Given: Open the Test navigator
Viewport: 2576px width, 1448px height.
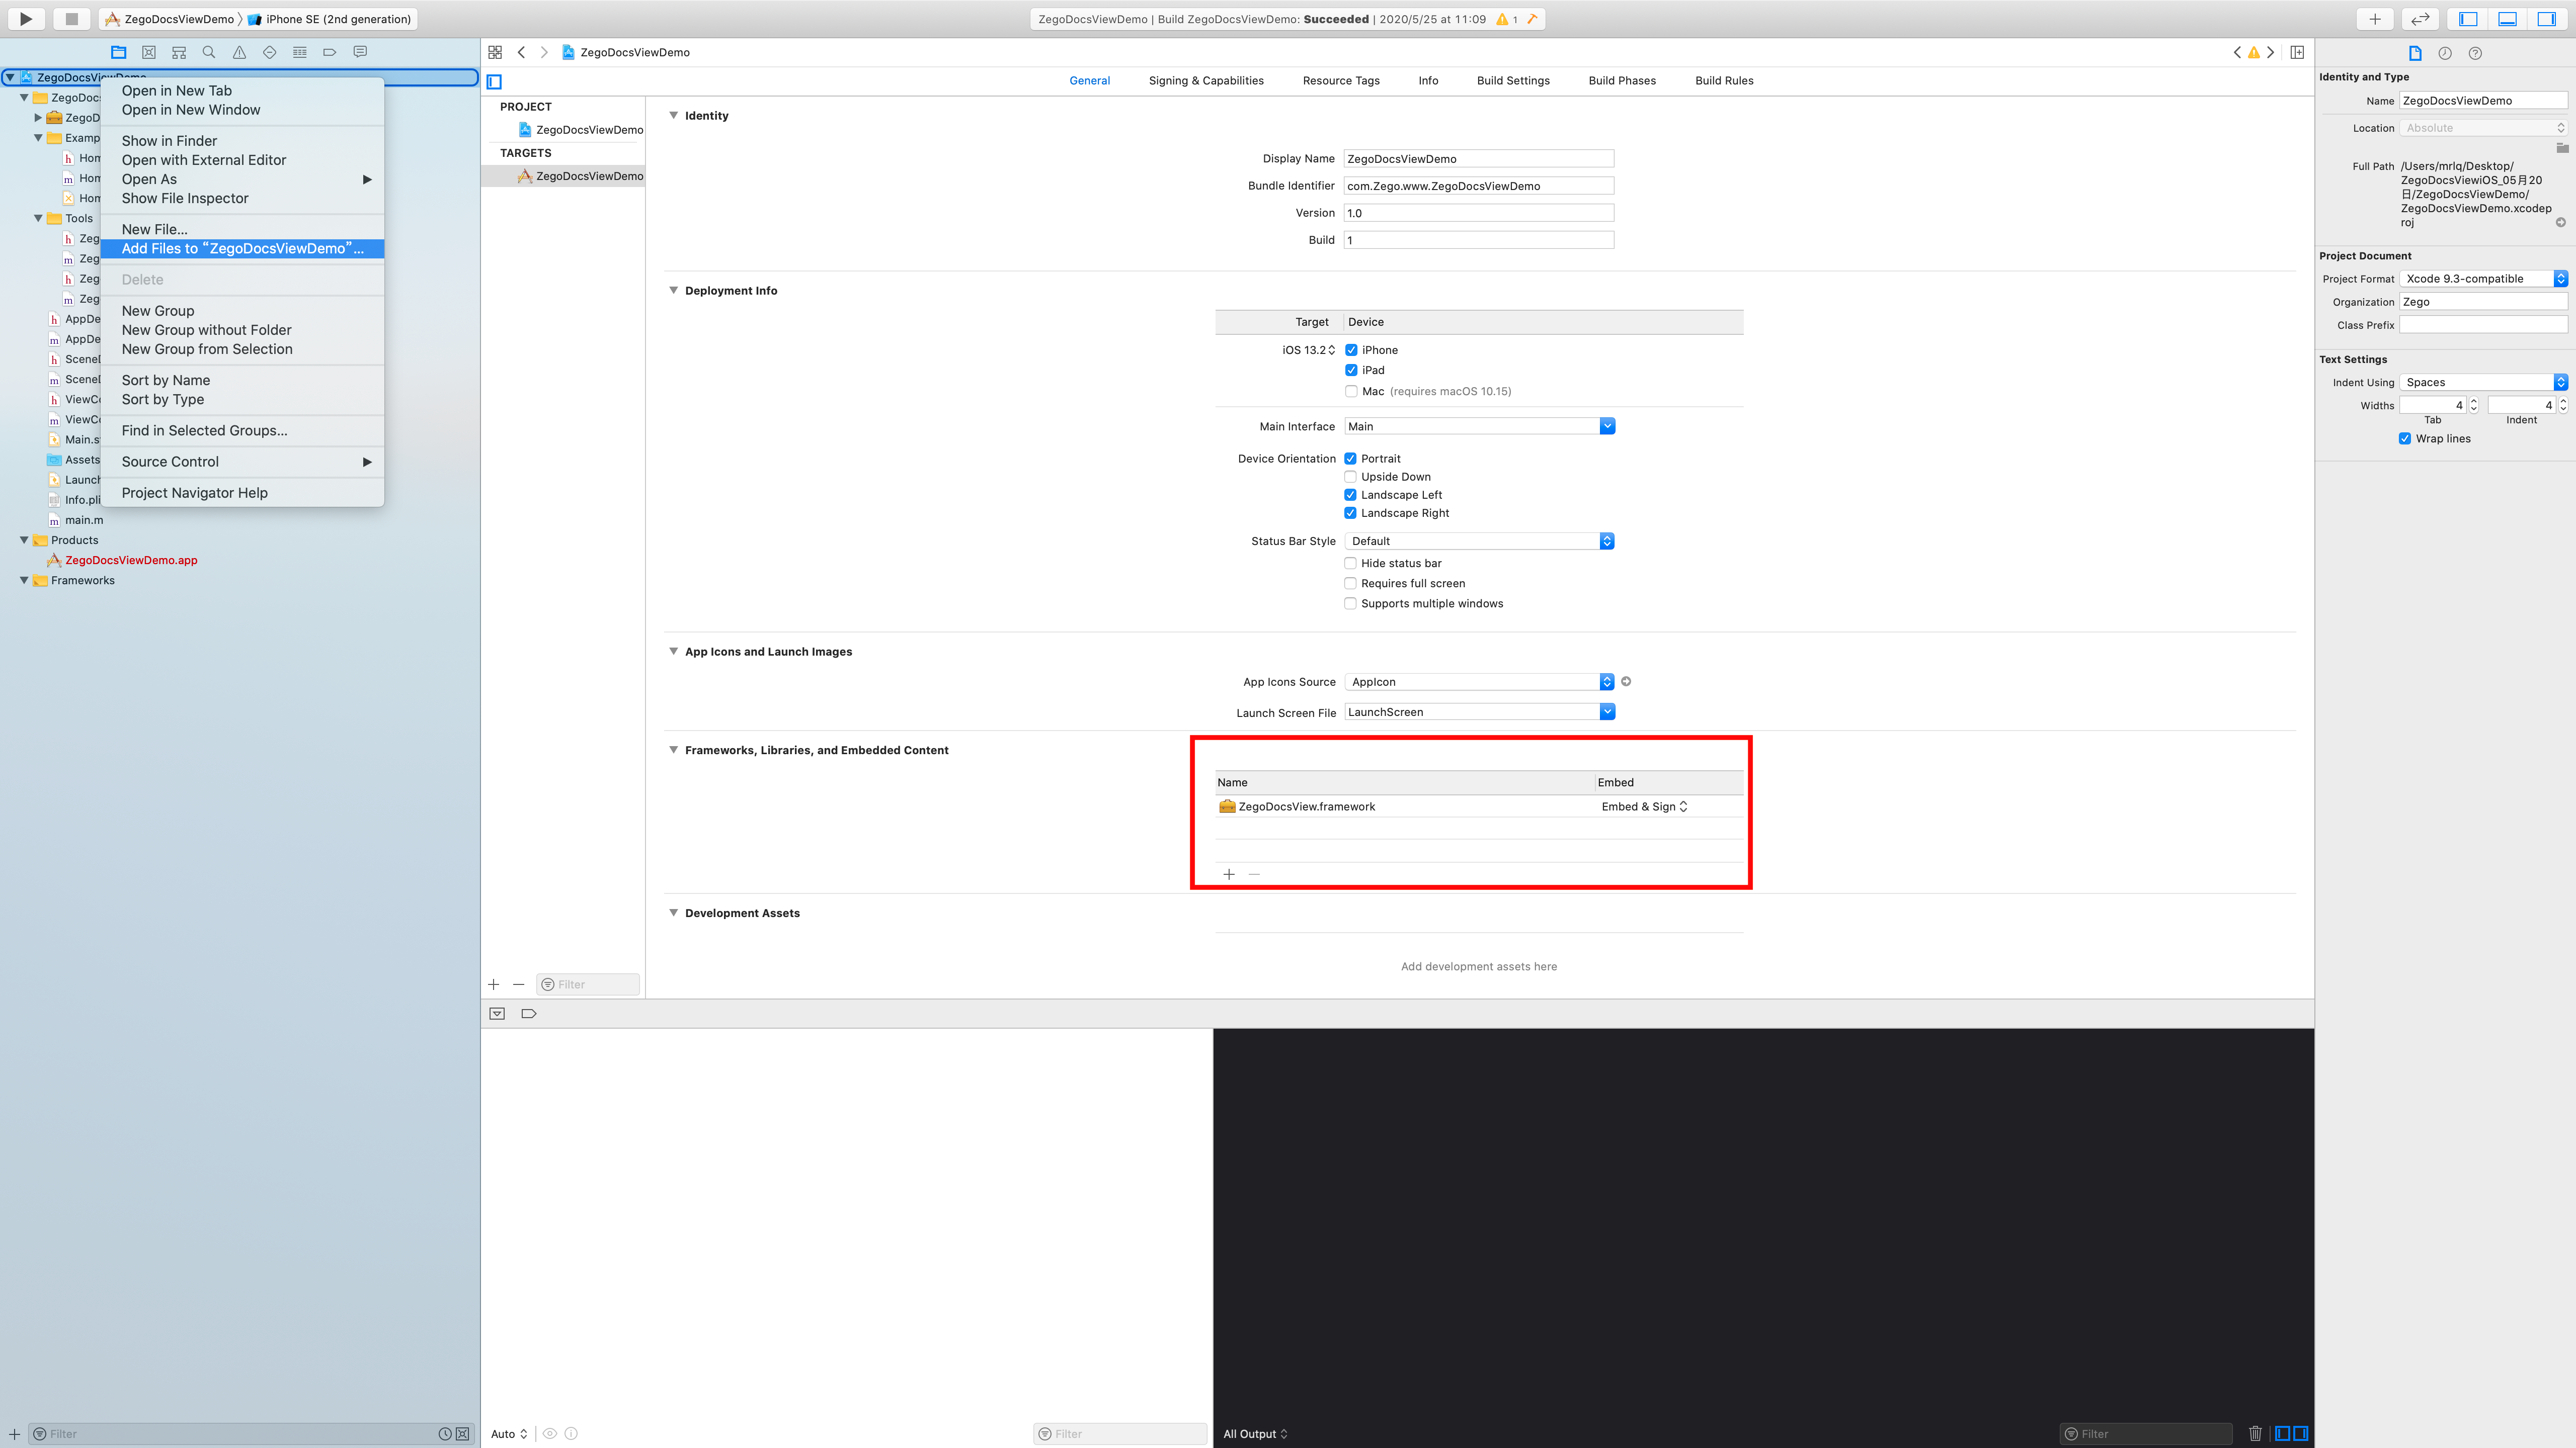Looking at the screenshot, I should [x=269, y=52].
